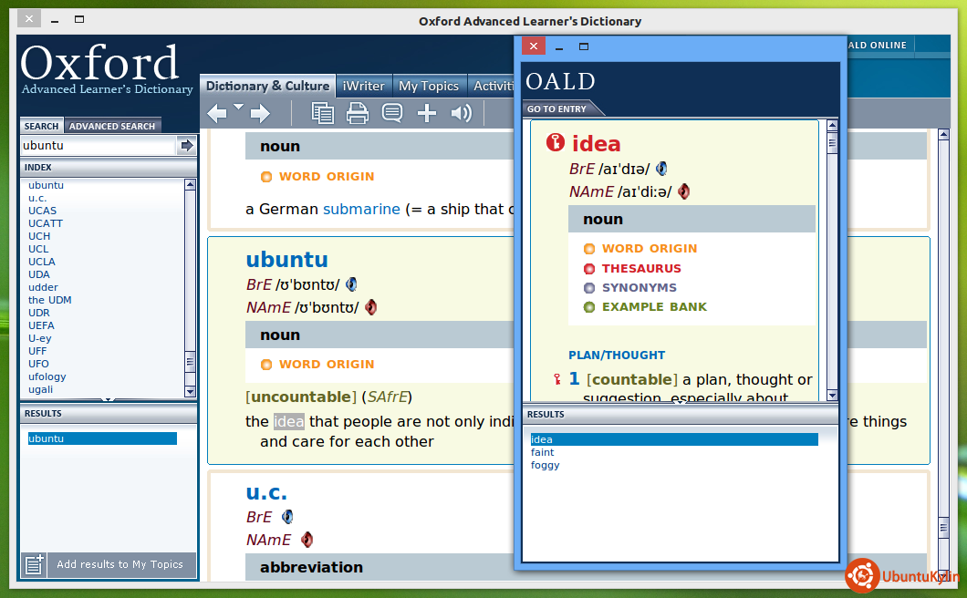Play NAmE pronunciation of idea

(x=683, y=191)
